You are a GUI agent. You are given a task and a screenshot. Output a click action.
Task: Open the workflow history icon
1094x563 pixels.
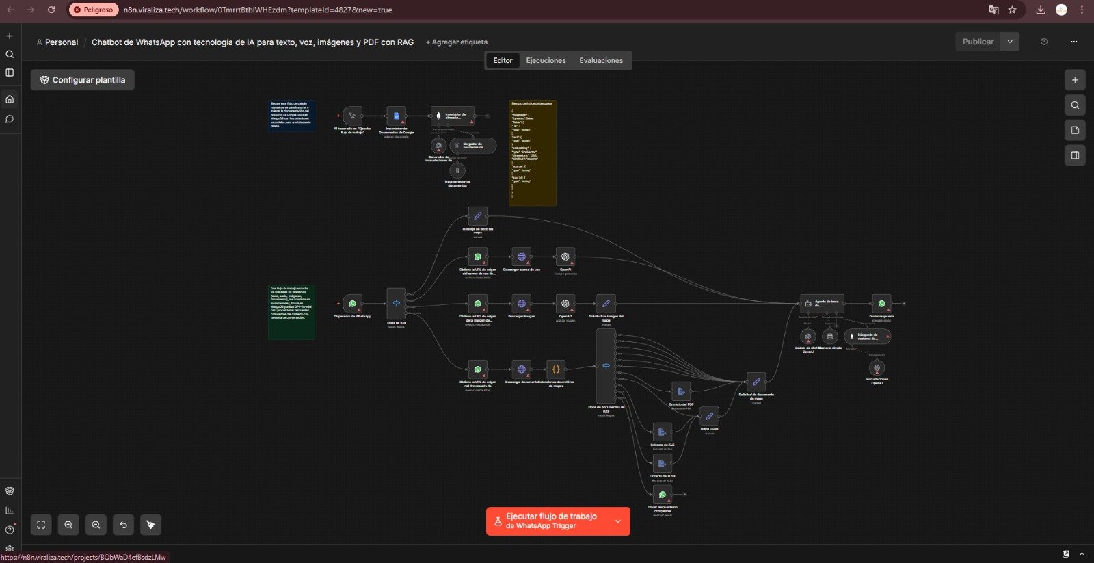point(1043,42)
